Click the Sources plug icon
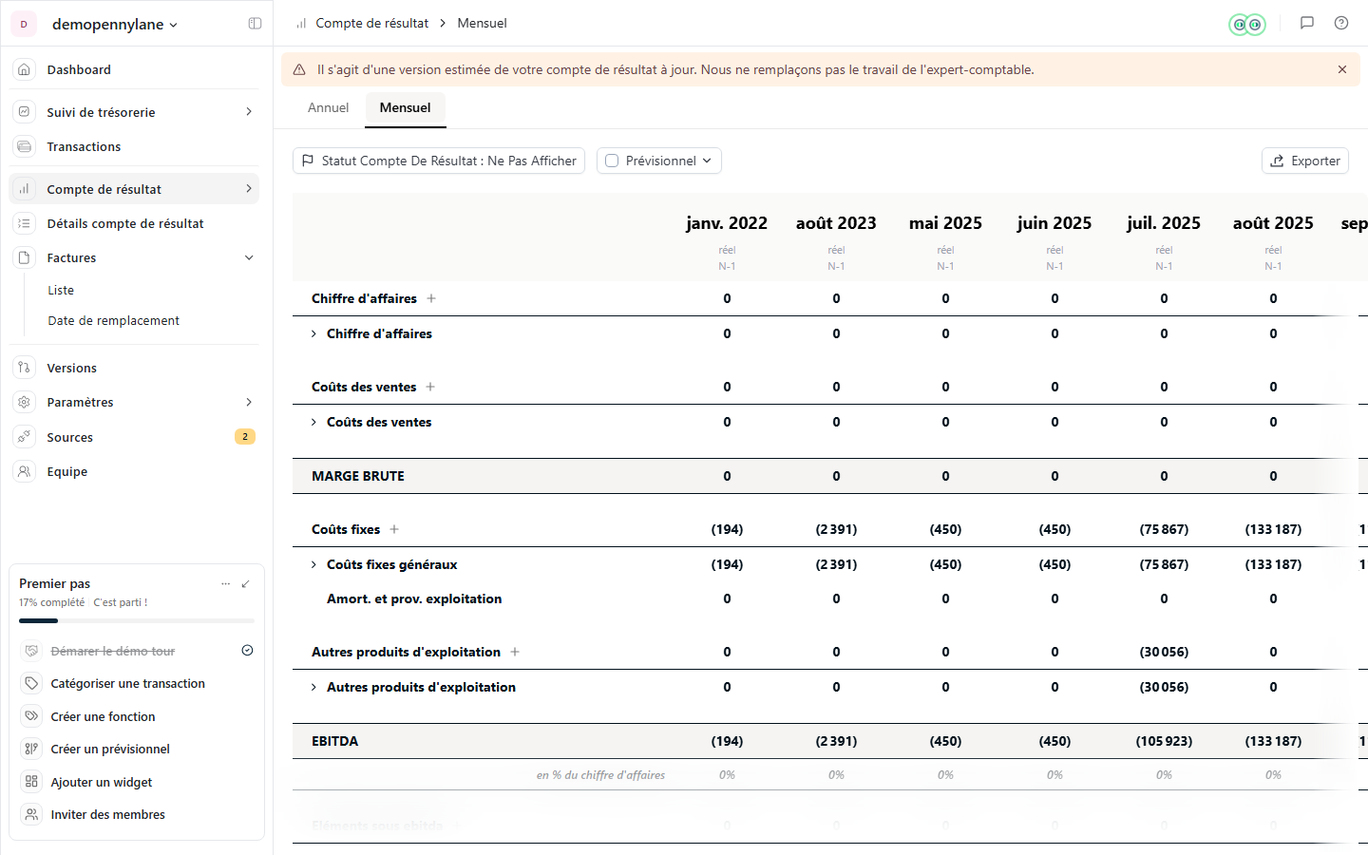This screenshot has width=1368, height=855. pyautogui.click(x=25, y=437)
